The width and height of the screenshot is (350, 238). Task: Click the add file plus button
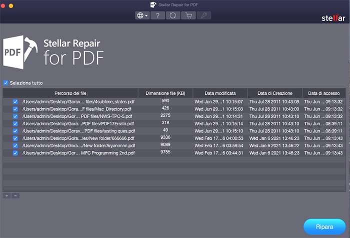(x=6, y=196)
